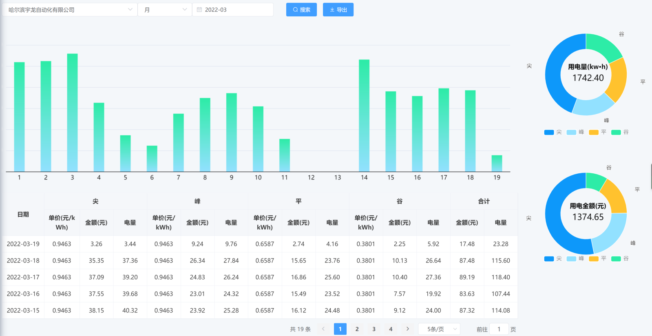Open the 月 period type dropdown

pos(165,9)
